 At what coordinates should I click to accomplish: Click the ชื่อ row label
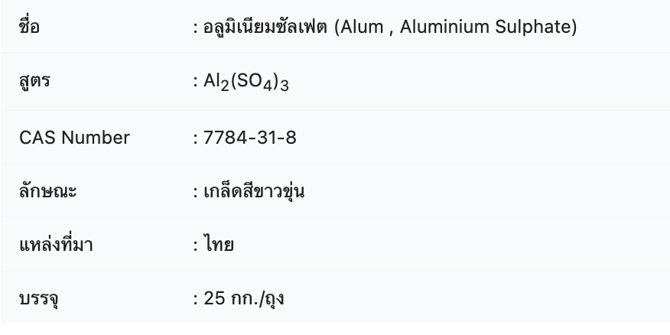coord(29,26)
